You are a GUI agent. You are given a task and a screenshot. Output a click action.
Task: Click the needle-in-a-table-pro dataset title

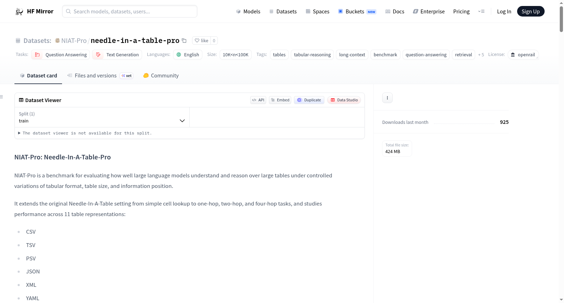pos(135,40)
